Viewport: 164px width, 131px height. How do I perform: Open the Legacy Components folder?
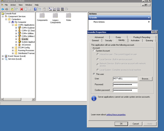click(56, 16)
